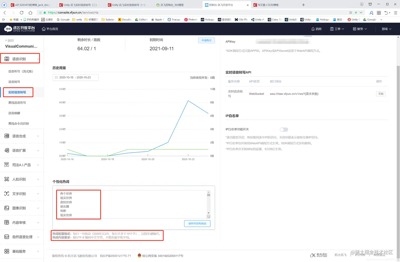
Task: Click the 语音识别 sidebar icon
Action: point(7,59)
